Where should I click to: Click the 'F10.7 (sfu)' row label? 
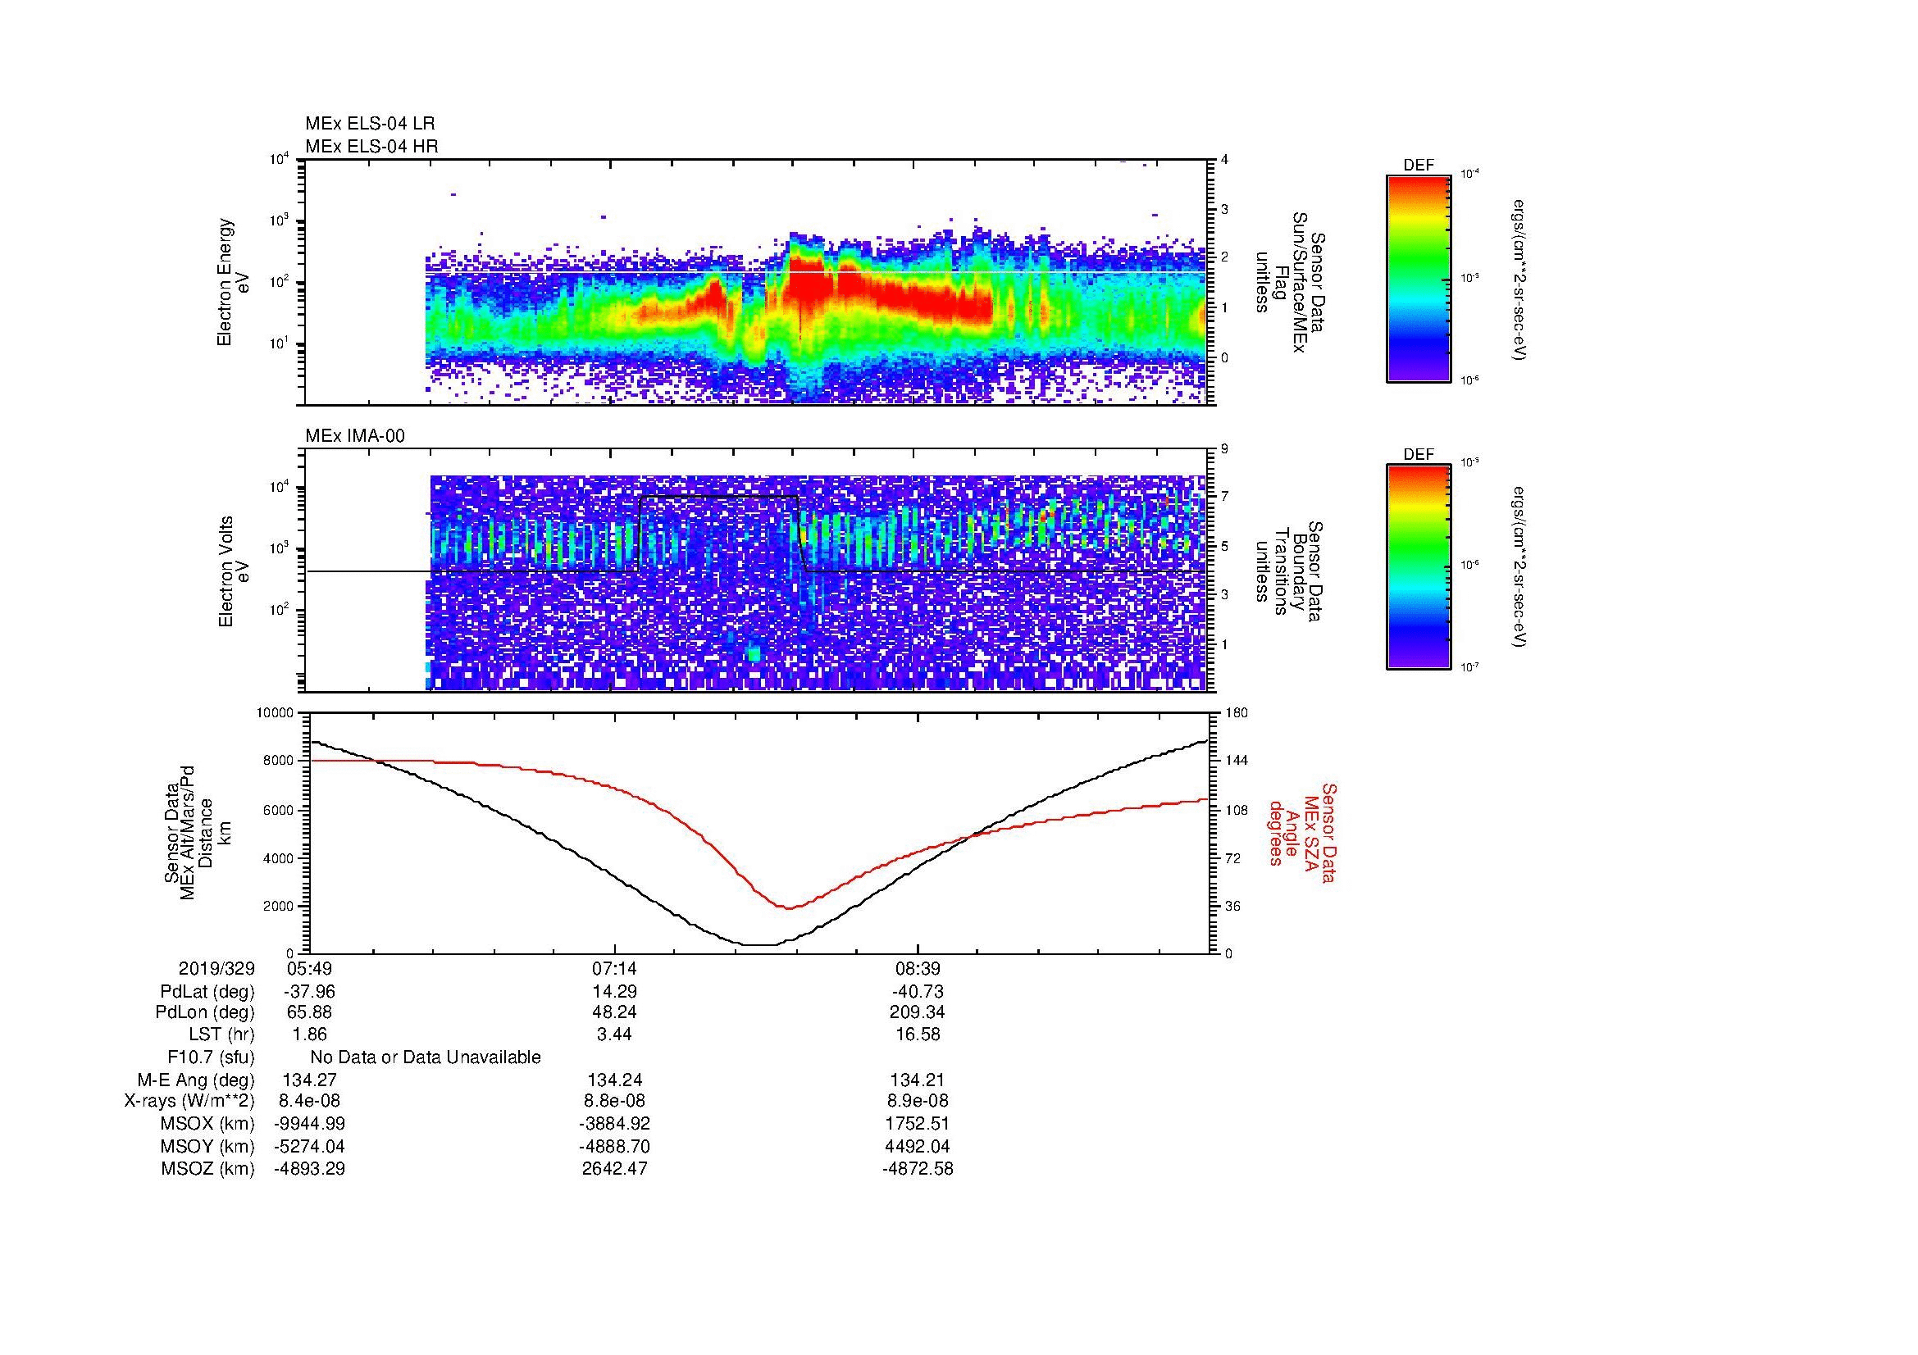(x=211, y=1057)
